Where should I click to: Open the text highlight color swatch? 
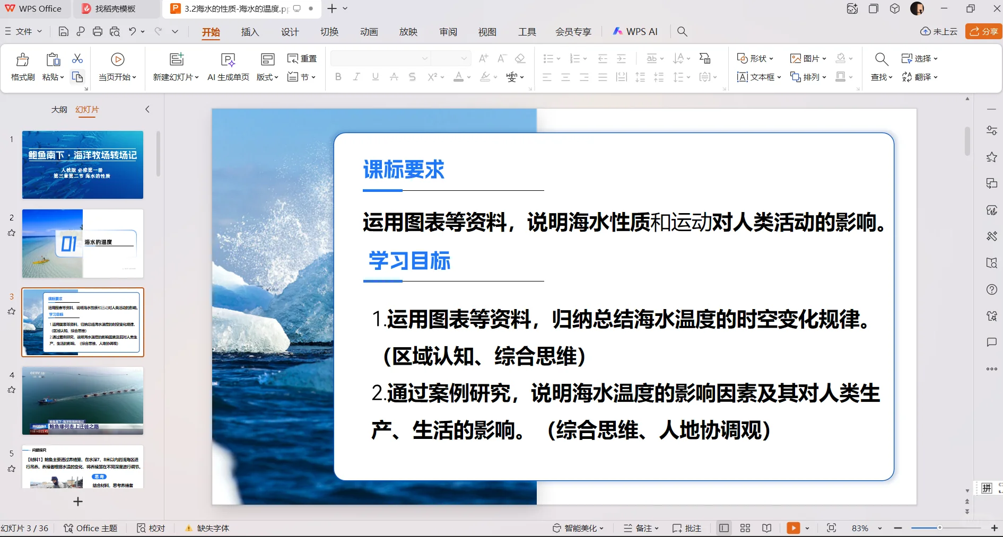pos(485,77)
